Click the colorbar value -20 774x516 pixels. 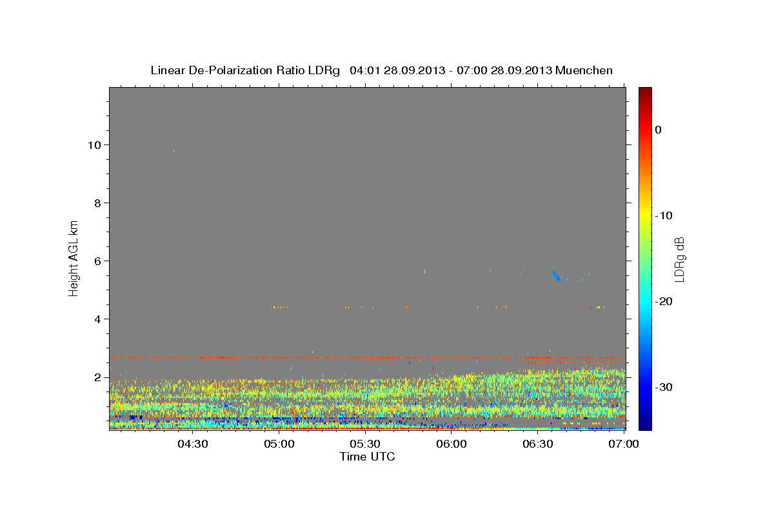[665, 301]
